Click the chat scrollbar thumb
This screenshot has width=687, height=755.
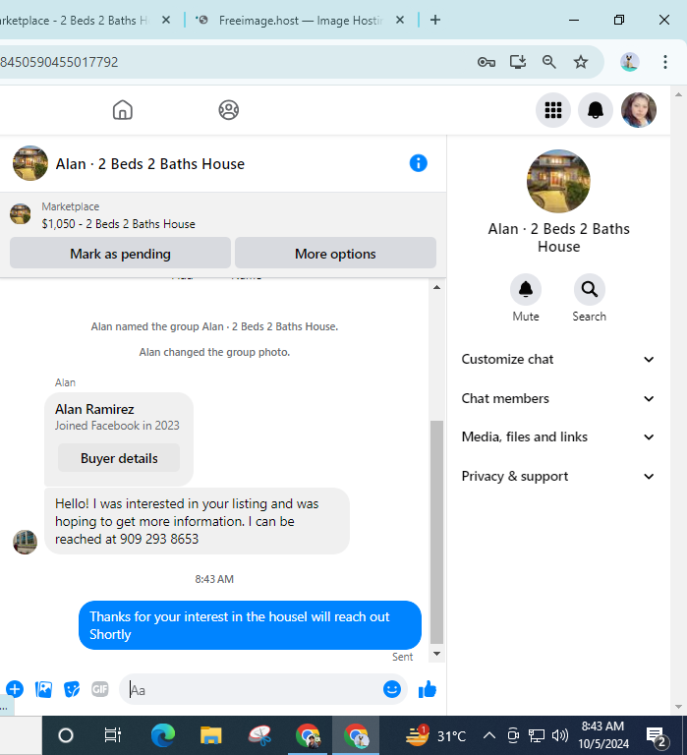click(x=436, y=532)
